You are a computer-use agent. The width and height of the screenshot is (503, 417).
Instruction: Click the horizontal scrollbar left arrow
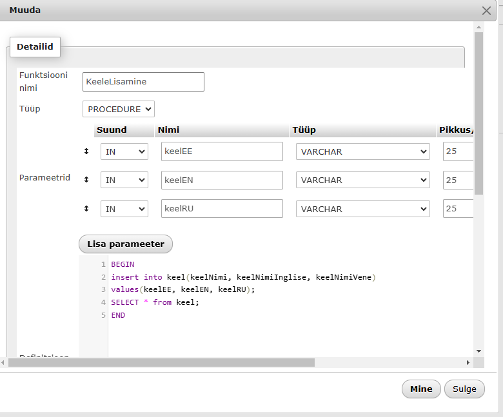[3, 362]
